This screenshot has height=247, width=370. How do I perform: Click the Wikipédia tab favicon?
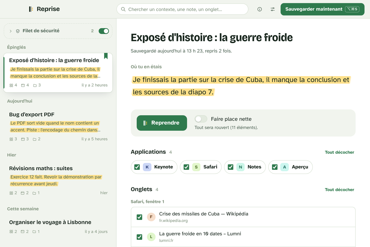(x=151, y=217)
